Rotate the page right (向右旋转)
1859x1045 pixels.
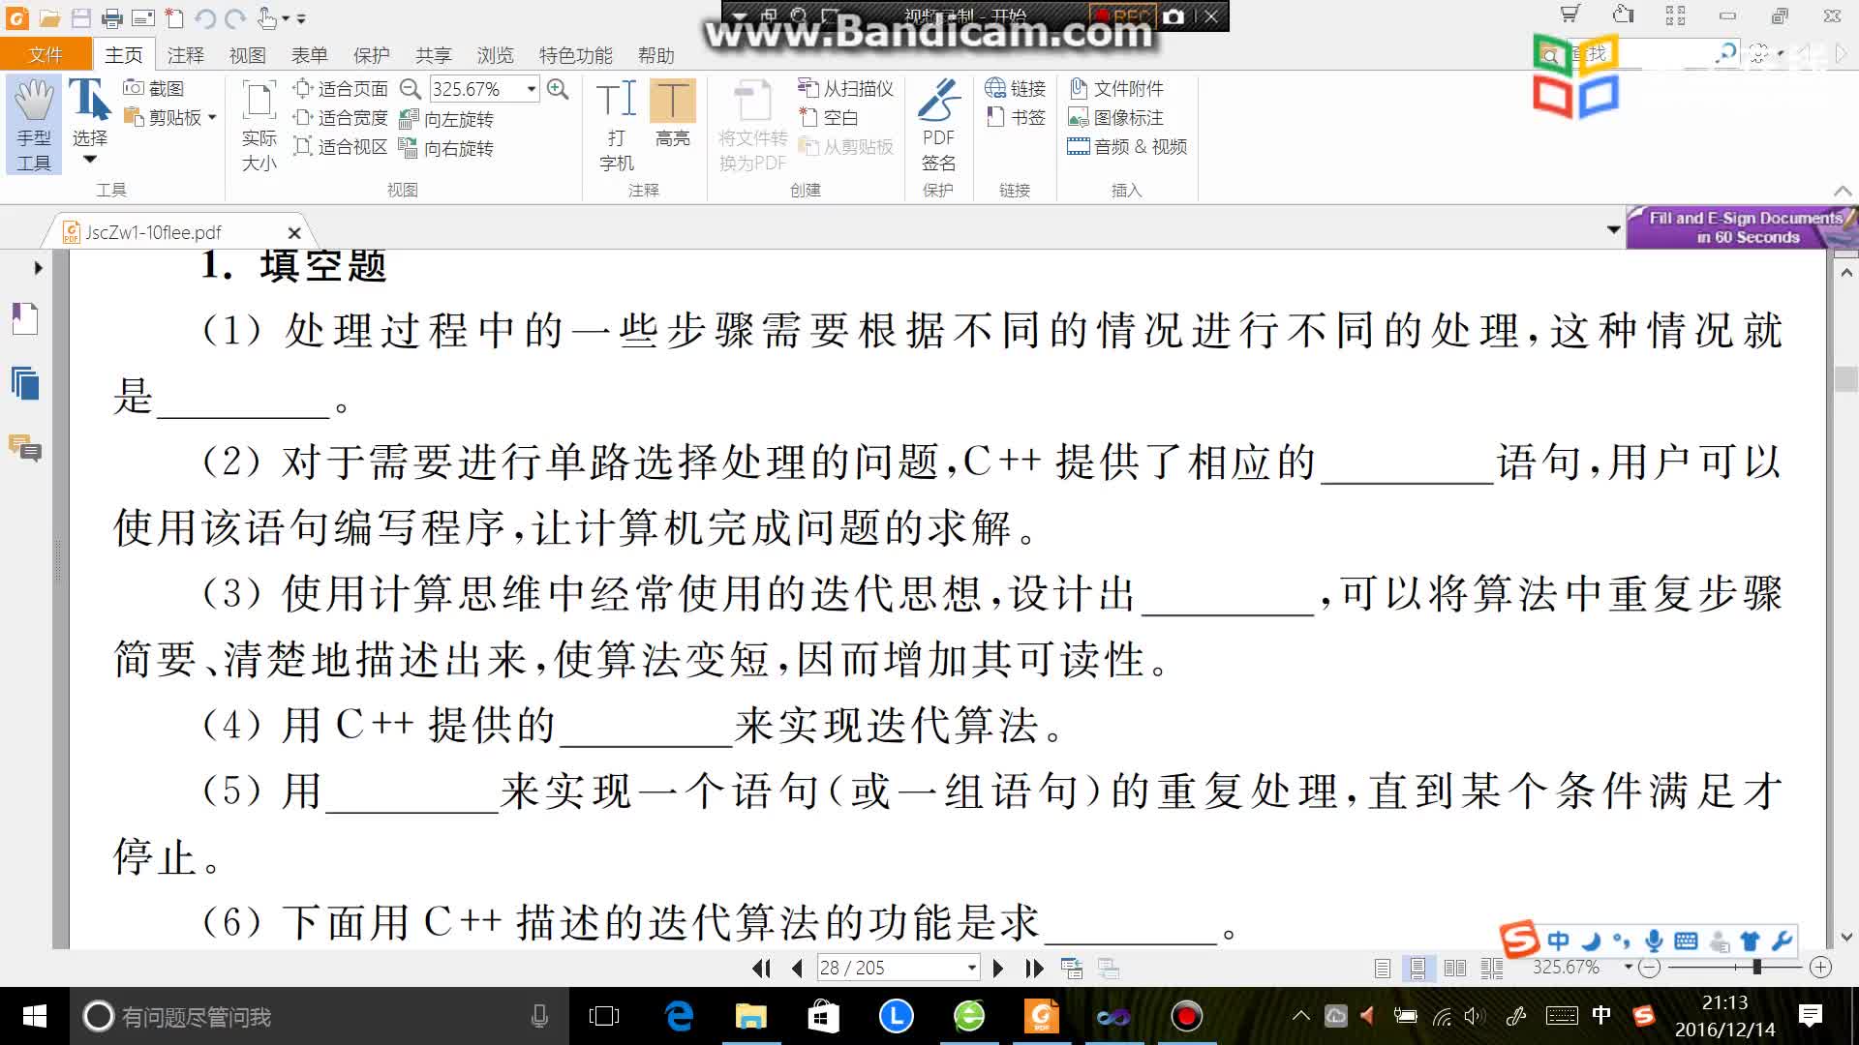tap(446, 148)
